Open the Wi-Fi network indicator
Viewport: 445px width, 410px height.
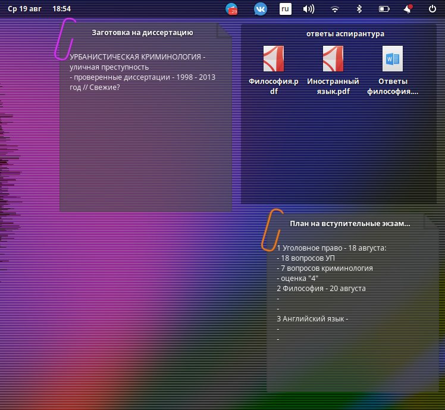[x=335, y=10]
